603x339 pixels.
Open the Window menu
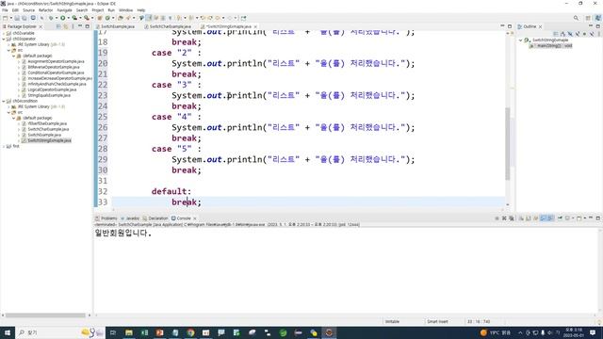click(125, 10)
